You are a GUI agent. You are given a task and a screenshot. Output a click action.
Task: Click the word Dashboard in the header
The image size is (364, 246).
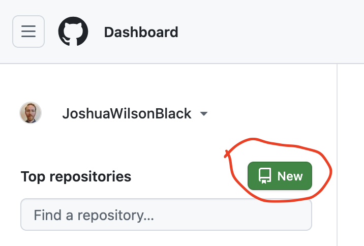click(141, 33)
